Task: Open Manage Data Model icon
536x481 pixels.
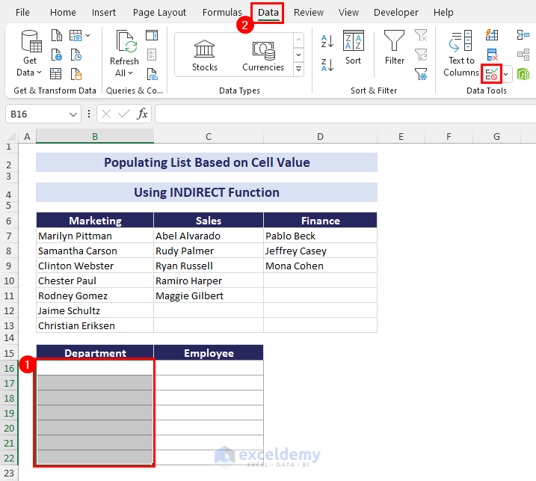Action: [x=523, y=74]
